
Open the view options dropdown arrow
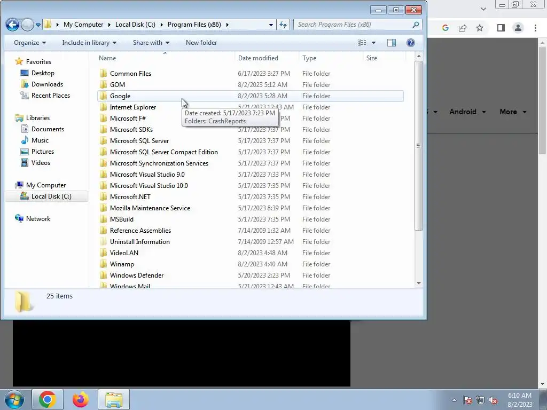click(x=373, y=43)
